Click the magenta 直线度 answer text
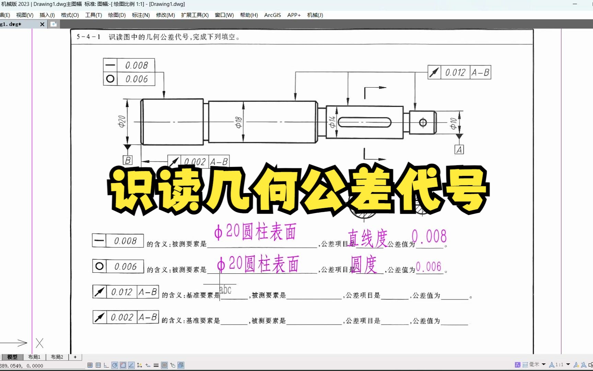This screenshot has height=371, width=593. (x=368, y=238)
